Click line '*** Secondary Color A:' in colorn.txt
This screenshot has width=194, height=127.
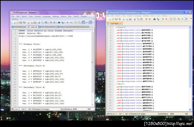(x=32, y=66)
